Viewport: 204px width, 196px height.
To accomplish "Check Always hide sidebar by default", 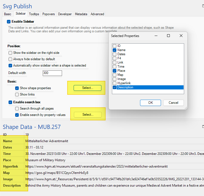I will [10, 59].
